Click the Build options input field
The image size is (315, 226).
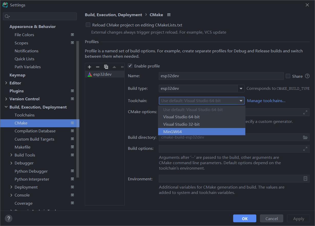pos(234,149)
